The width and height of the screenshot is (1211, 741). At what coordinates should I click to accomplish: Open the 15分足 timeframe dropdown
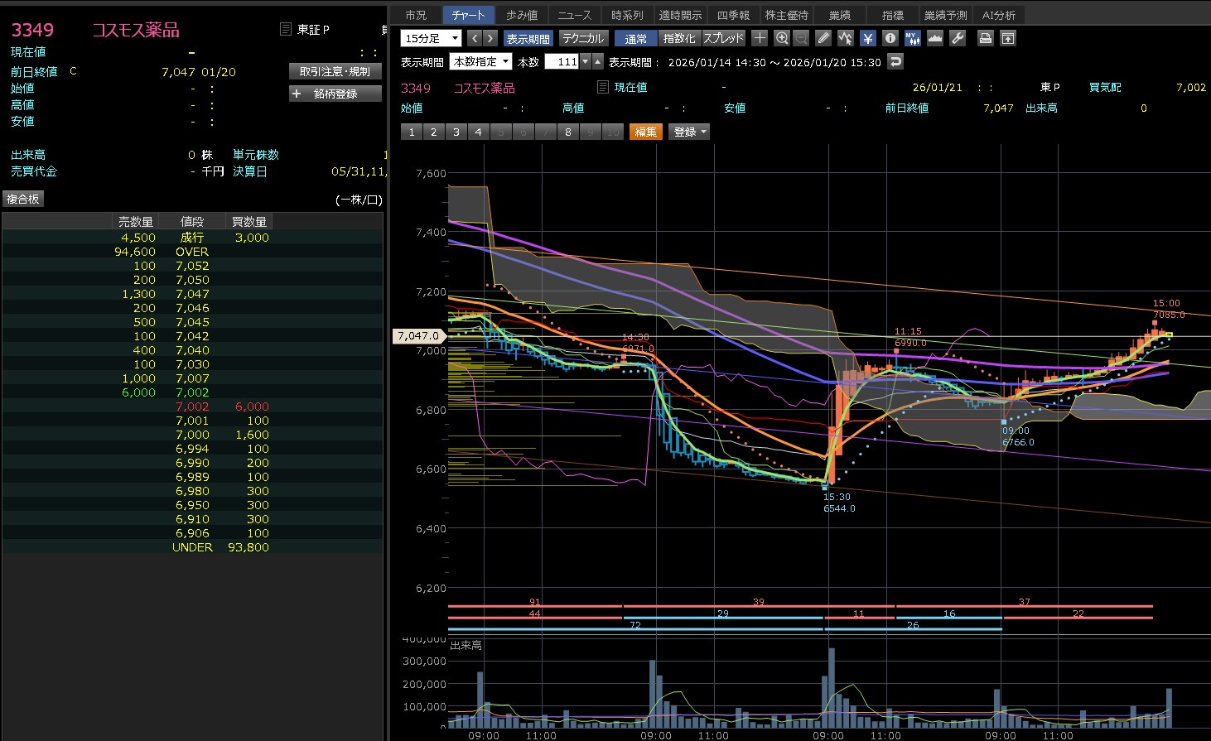point(431,39)
